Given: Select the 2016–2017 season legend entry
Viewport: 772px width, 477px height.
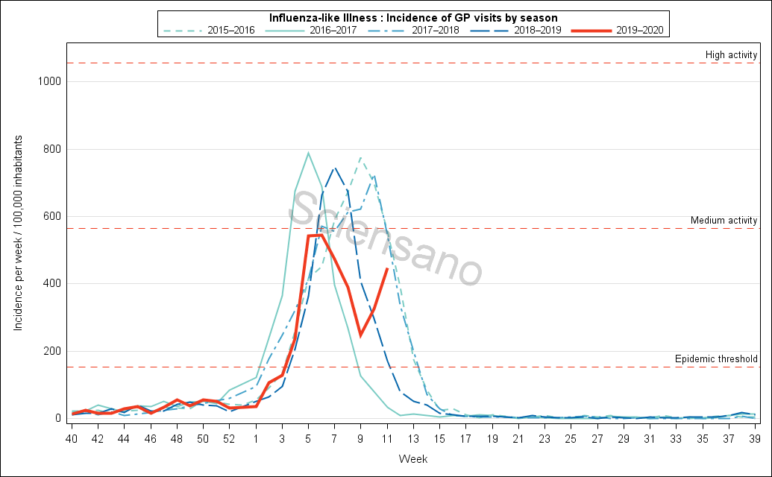Looking at the screenshot, I should 331,31.
